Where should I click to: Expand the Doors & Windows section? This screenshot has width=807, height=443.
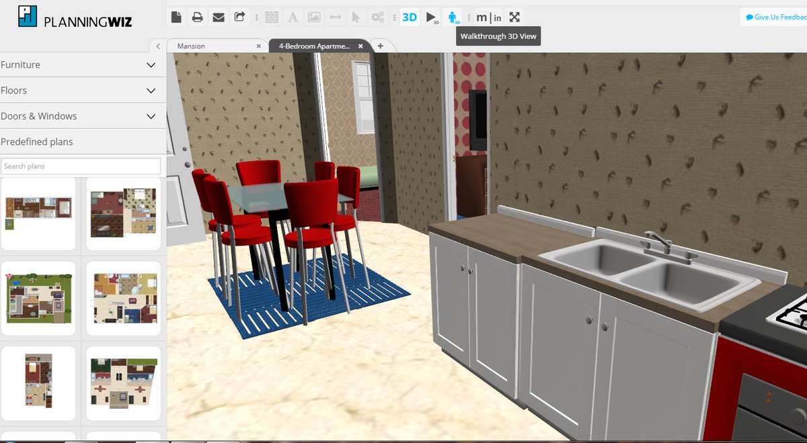point(83,116)
